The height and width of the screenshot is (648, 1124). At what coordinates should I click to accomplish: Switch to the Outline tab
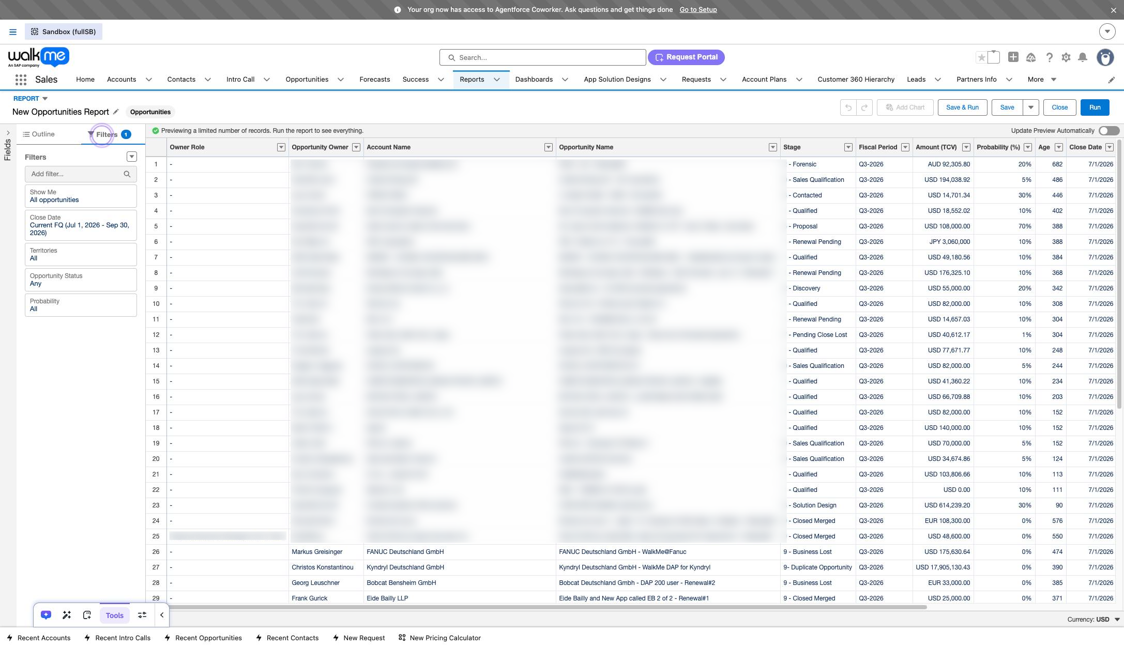tap(39, 134)
